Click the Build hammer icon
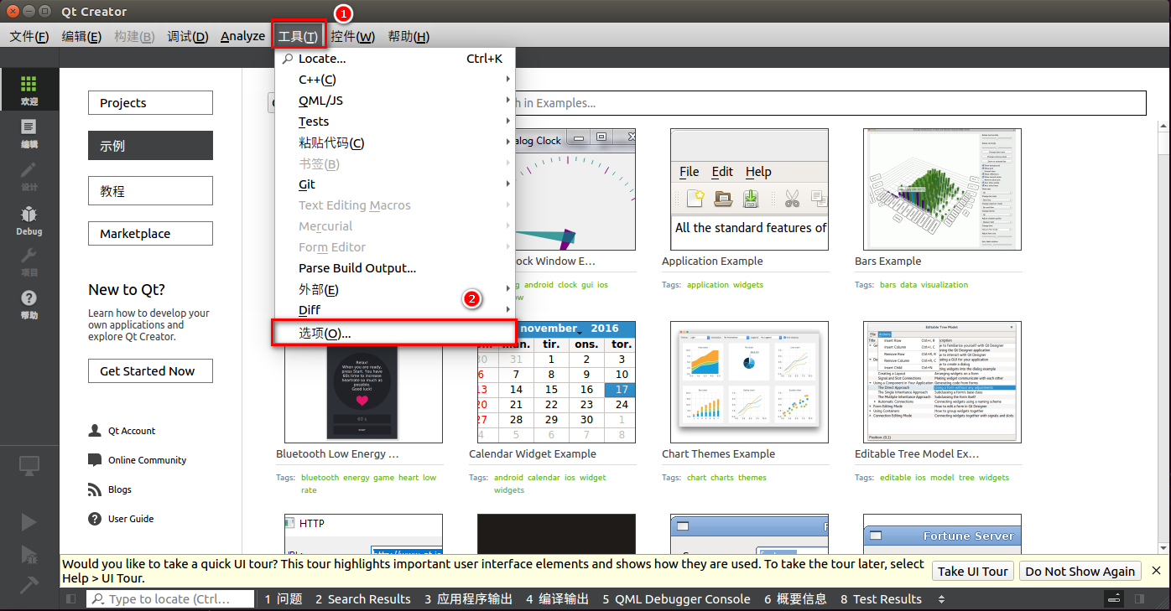Screen dimensions: 1171x611 pos(29,584)
